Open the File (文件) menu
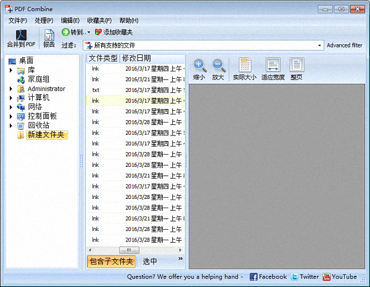Screen dimensions: 370x287 click(x=18, y=20)
